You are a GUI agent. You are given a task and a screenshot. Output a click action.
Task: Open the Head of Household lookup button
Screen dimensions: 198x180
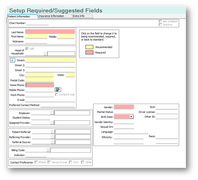pos(45,54)
